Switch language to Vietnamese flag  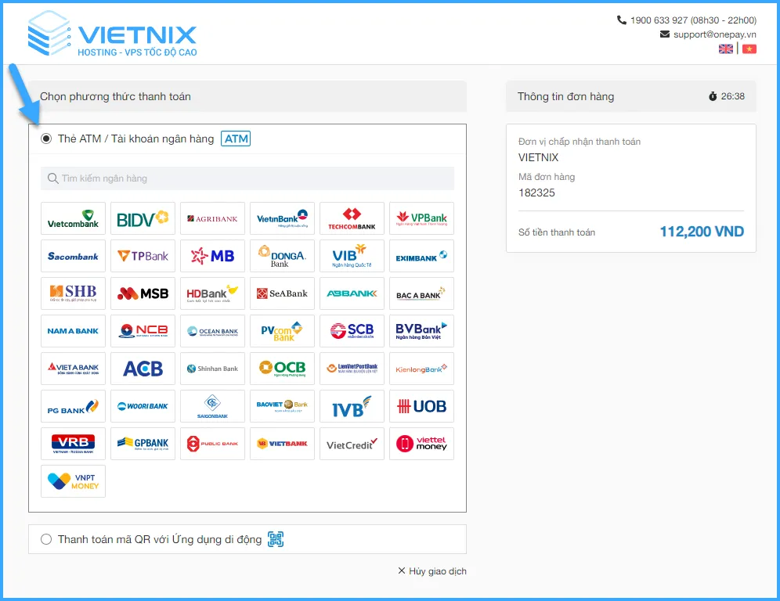tap(749, 49)
